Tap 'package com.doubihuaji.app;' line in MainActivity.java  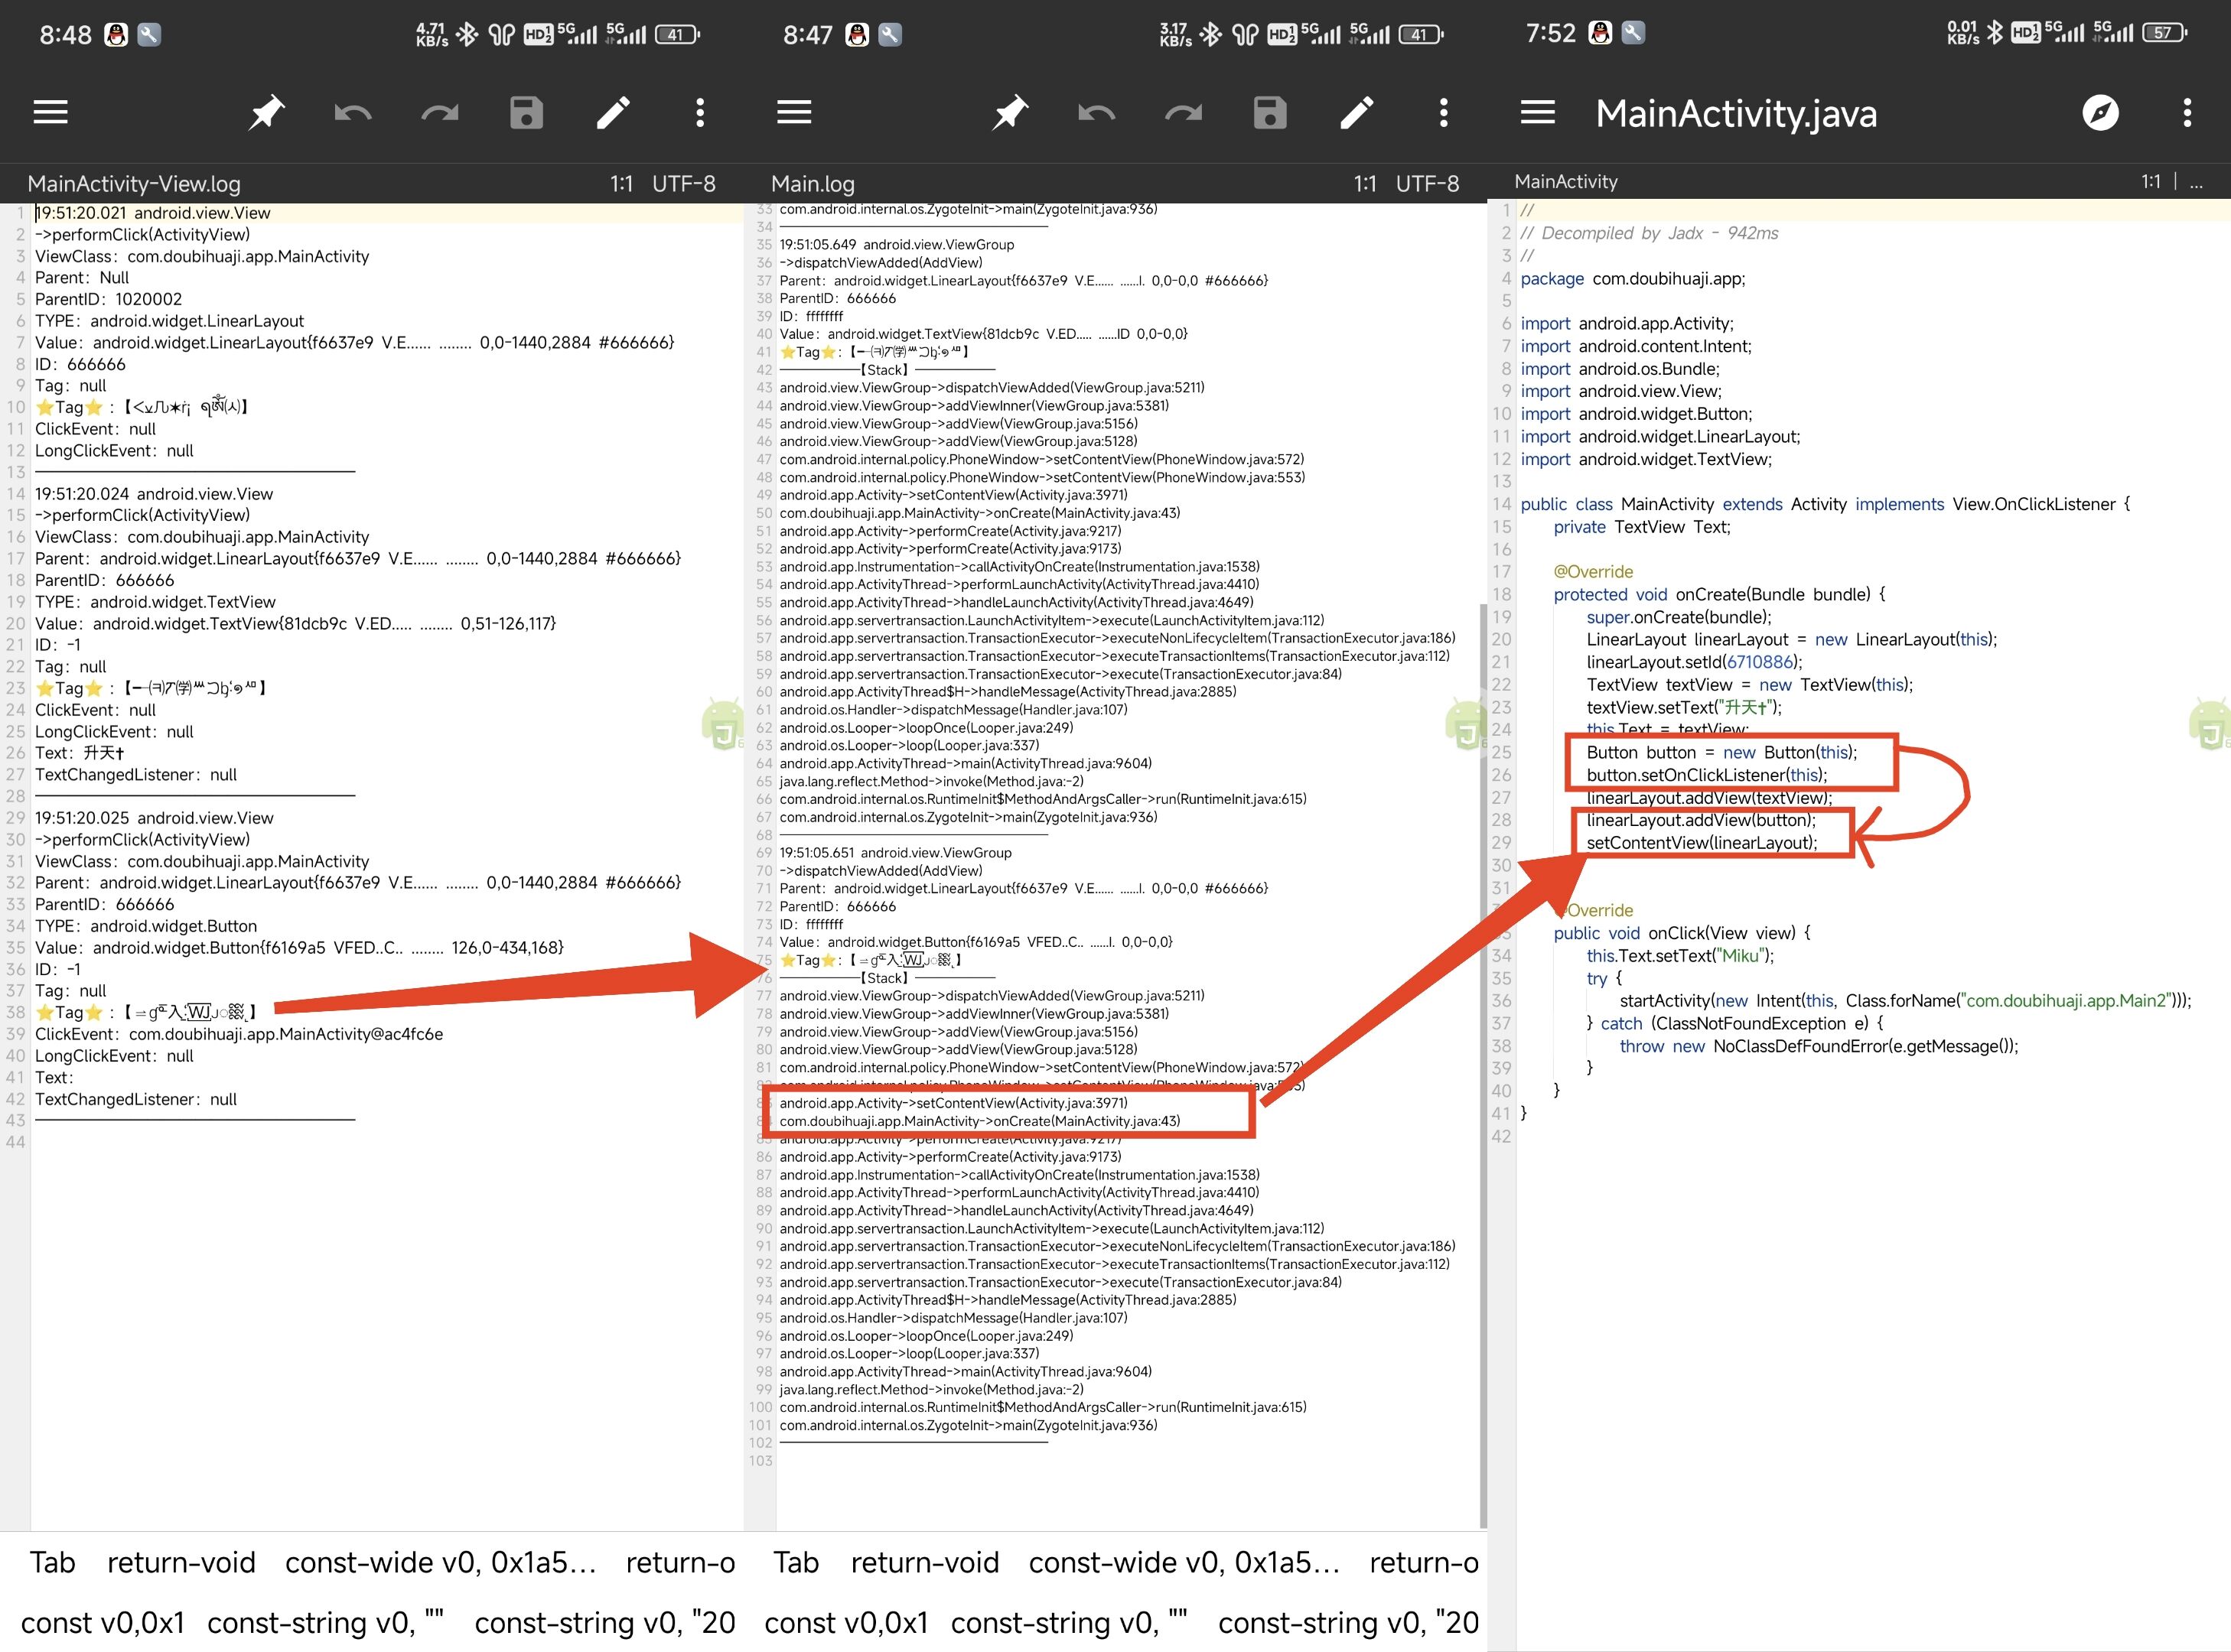click(x=1633, y=278)
